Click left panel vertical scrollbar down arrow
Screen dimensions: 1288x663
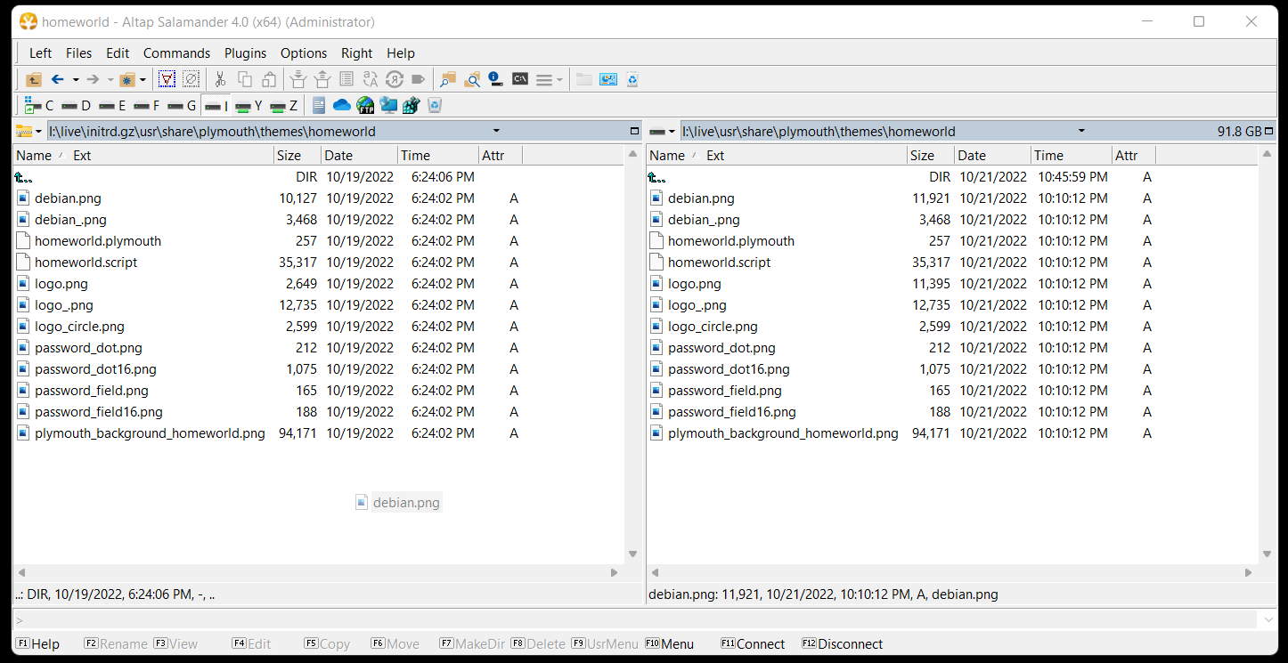pos(632,554)
